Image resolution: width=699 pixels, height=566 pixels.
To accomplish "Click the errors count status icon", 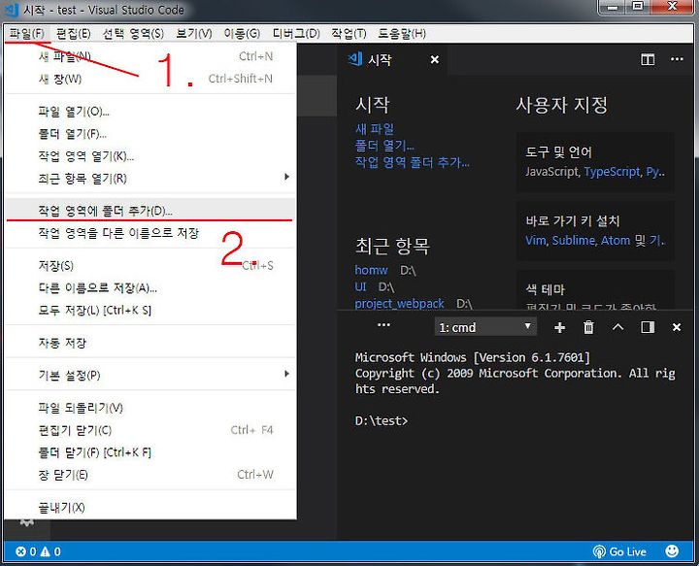I will click(x=26, y=551).
